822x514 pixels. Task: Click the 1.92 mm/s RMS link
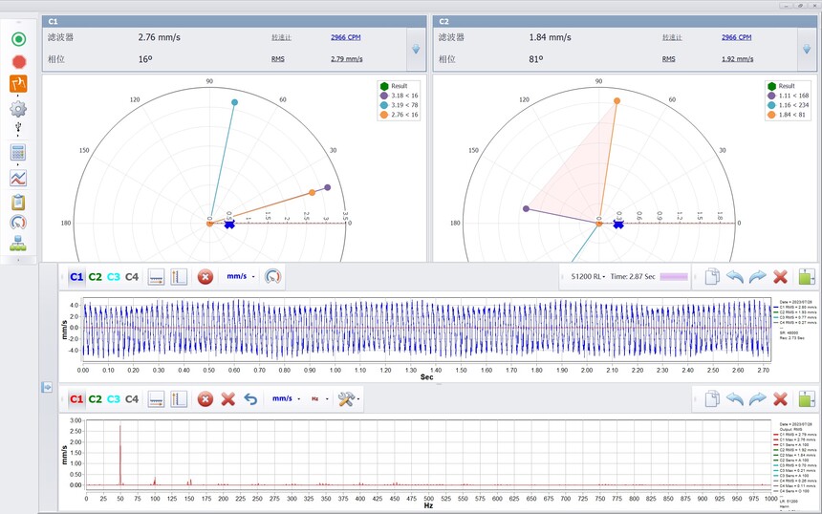(737, 59)
